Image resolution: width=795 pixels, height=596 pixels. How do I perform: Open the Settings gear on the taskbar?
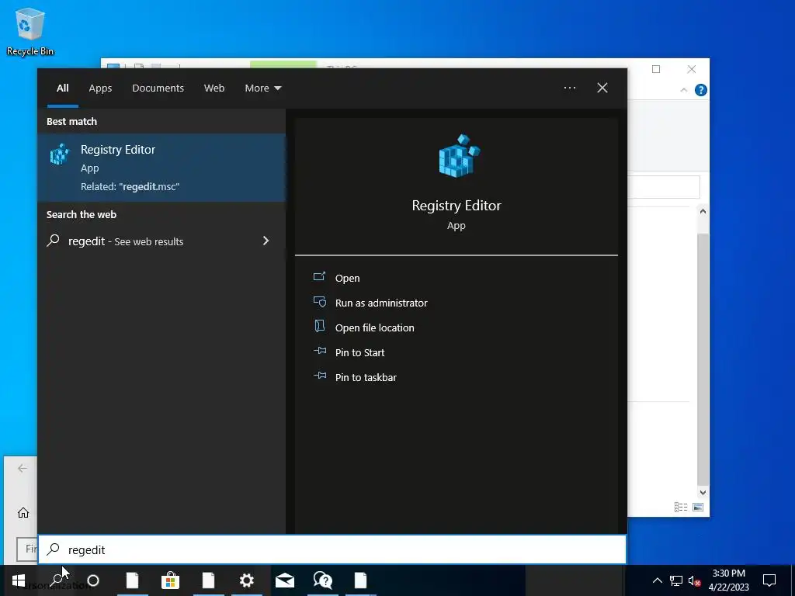pyautogui.click(x=246, y=580)
